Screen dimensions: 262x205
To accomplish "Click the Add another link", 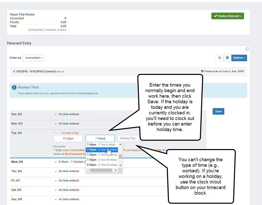I will click(59, 147).
